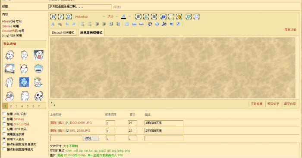Screen dimensions: 302x158
Task: Go to smiley page 7
Action: tap(39, 106)
